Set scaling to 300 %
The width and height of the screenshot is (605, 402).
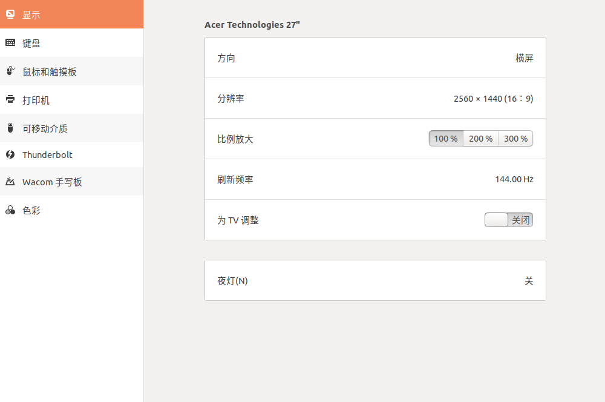pyautogui.click(x=516, y=139)
